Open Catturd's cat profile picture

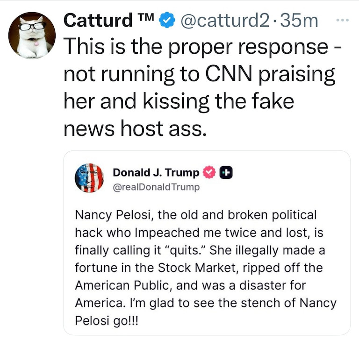tap(32, 35)
